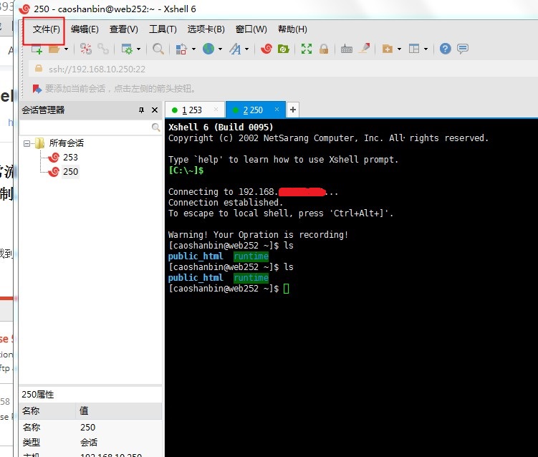Click the color scheme icon in toolbar
This screenshot has width=538, height=457.
pyautogui.click(x=181, y=49)
